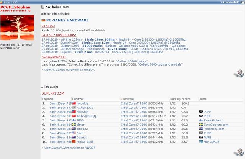Open user dinos22's profile
The image size is (245, 159).
pyautogui.click(x=82, y=129)
